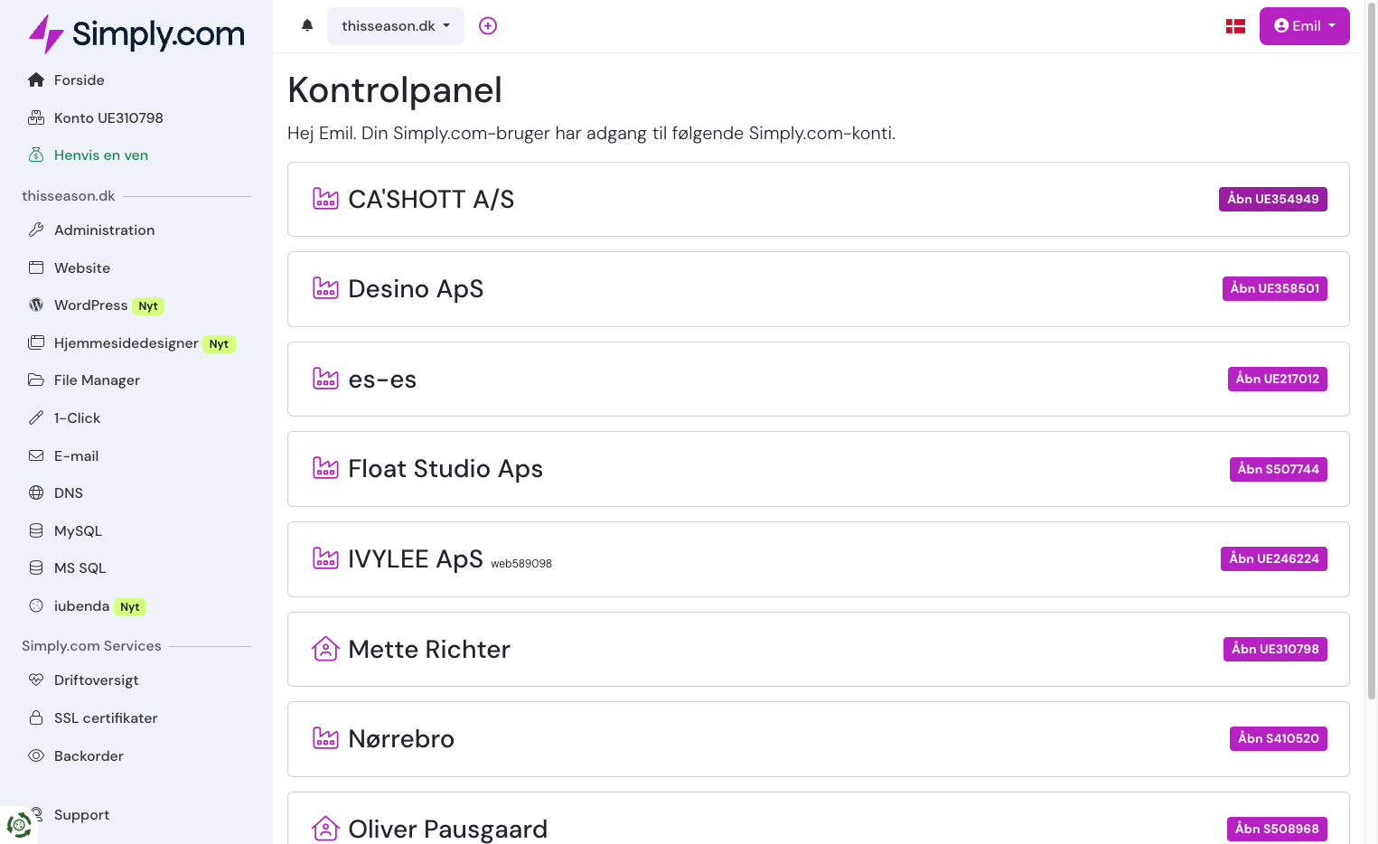This screenshot has height=844, width=1378.
Task: Open the Emil user menu dropdown
Action: tap(1305, 26)
